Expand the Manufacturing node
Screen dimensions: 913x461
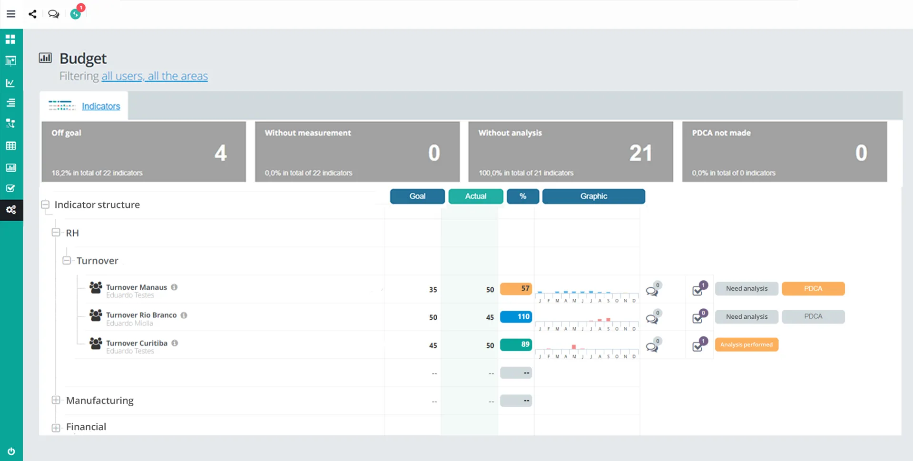(x=56, y=400)
